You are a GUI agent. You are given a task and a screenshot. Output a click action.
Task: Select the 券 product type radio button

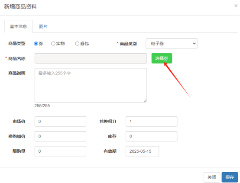click(x=36, y=44)
